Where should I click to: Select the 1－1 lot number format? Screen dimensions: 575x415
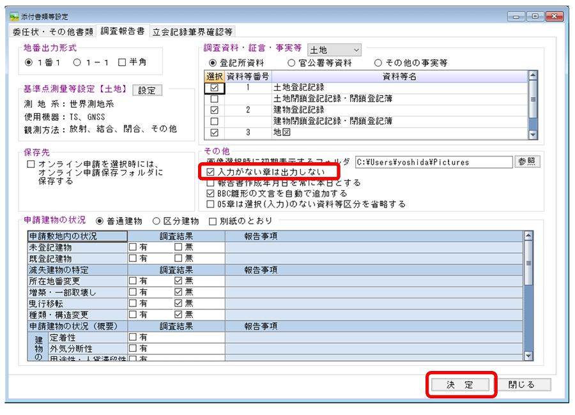tap(77, 63)
